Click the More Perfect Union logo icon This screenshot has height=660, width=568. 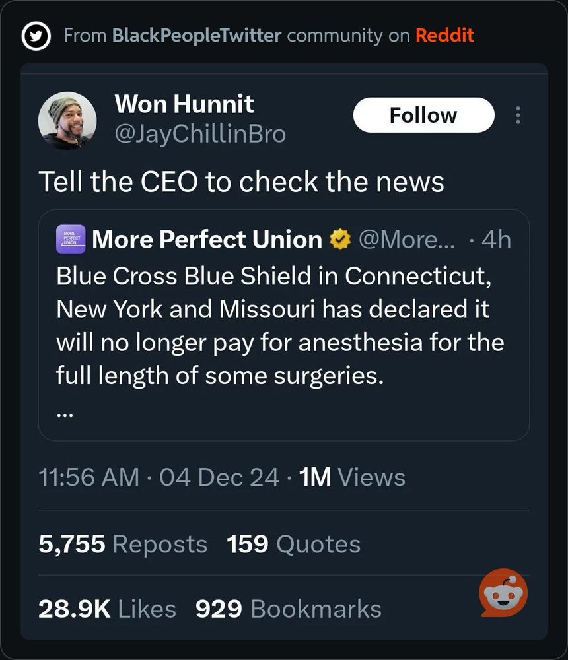71,239
